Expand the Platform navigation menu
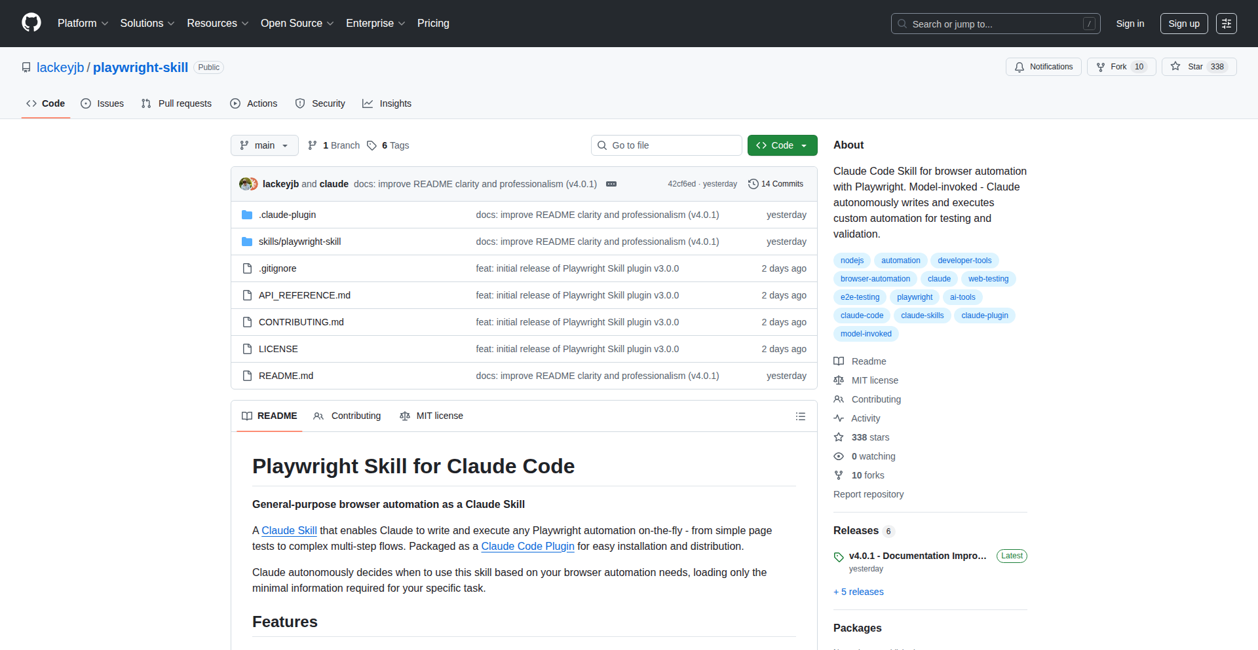 (x=83, y=24)
